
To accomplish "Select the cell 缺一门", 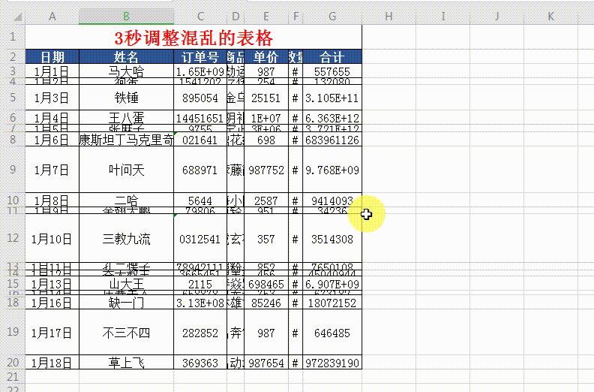I will [126, 303].
